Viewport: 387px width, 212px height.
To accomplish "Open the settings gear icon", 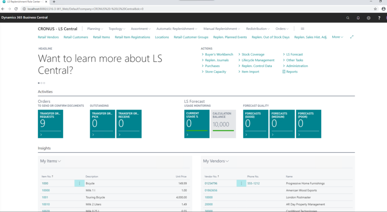I will (x=368, y=18).
